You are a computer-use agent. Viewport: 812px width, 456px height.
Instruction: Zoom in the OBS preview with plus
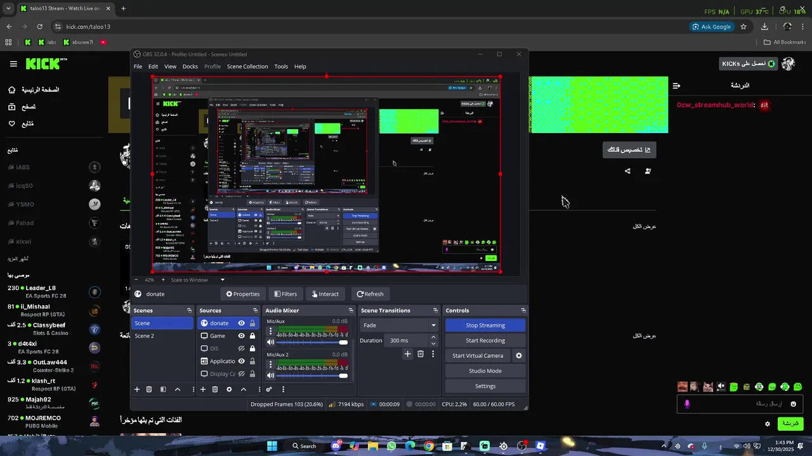(163, 280)
